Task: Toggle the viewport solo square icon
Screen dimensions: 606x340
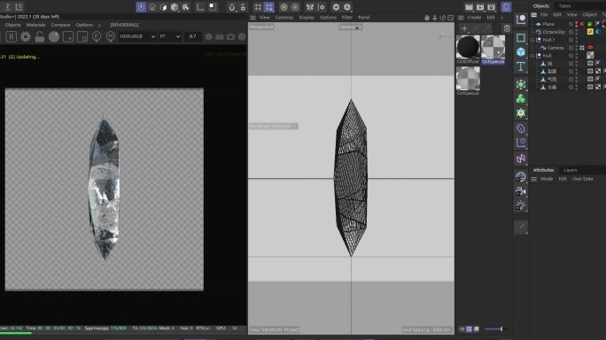Action: pos(213,7)
